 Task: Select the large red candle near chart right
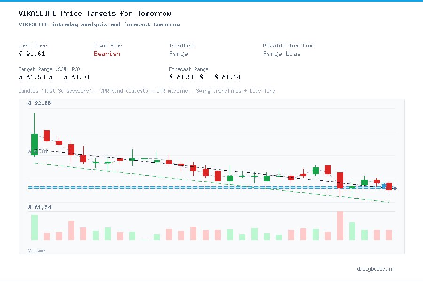340,180
